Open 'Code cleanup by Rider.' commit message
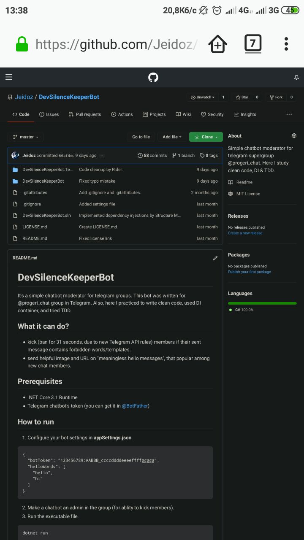 [100, 170]
